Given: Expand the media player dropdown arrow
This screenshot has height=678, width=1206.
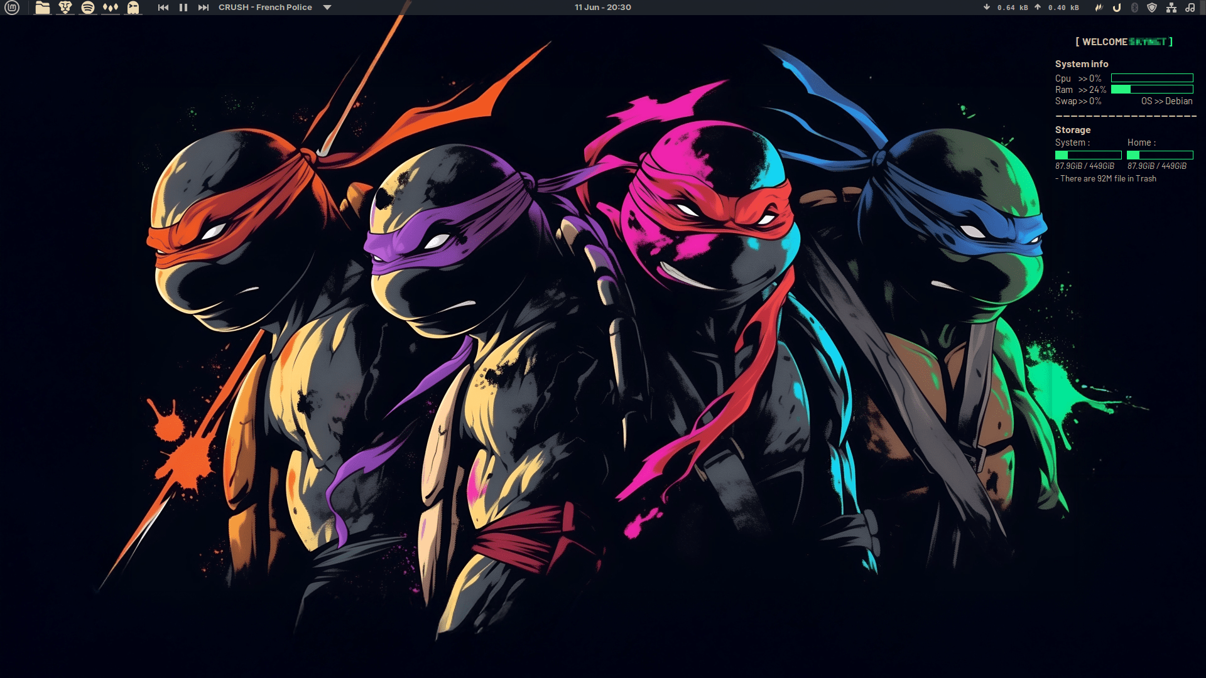Looking at the screenshot, I should point(327,8).
